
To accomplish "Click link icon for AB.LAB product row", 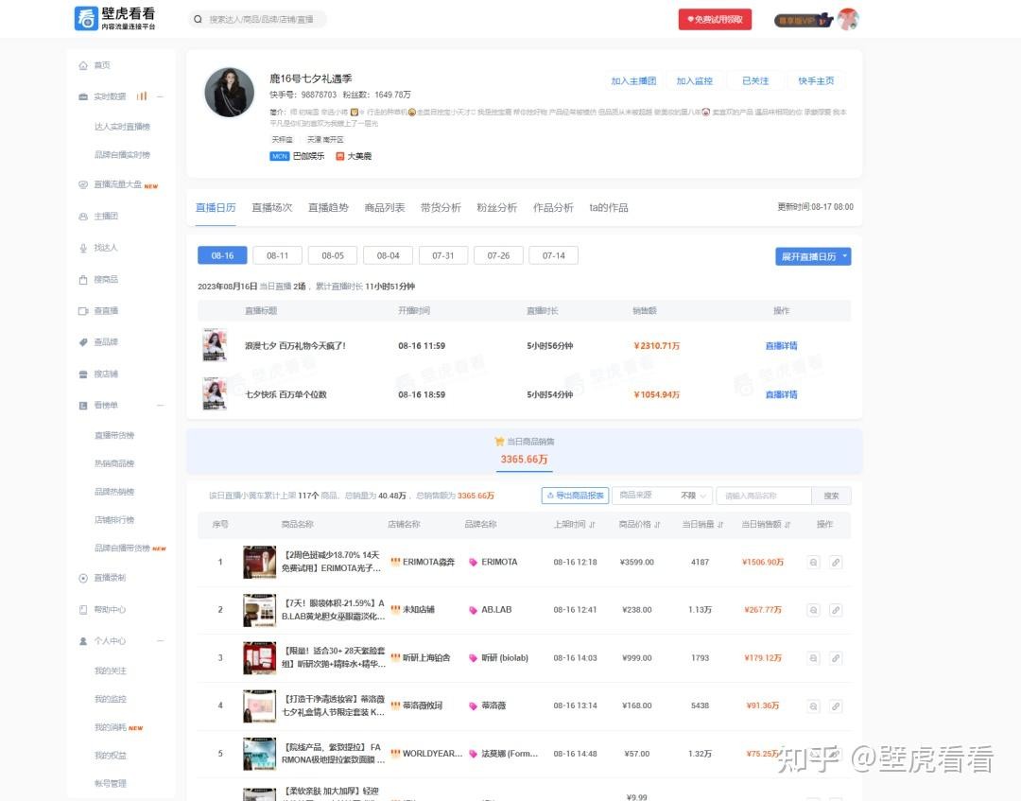I will (836, 610).
